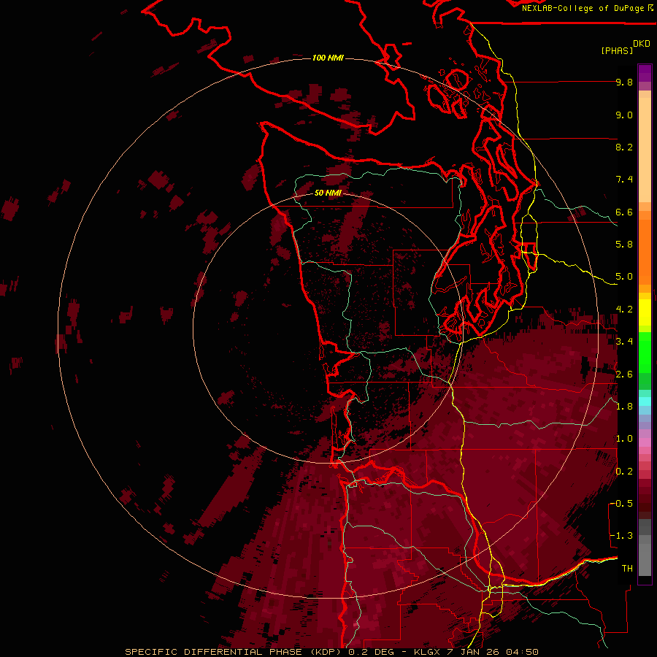
Task: Click the 7 JAN 26 04:50 timestamp
Action: point(492,652)
